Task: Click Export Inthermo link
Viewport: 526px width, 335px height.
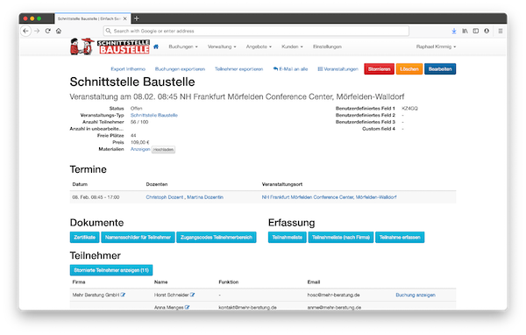Action: (128, 68)
